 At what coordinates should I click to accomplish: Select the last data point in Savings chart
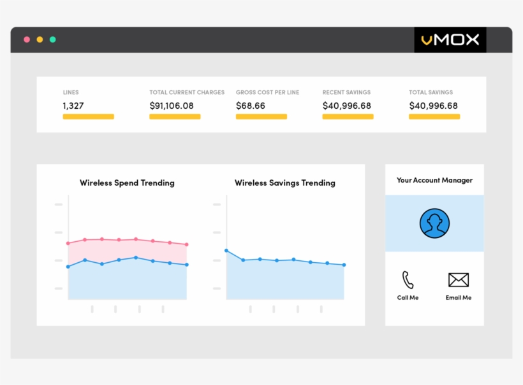coord(344,265)
